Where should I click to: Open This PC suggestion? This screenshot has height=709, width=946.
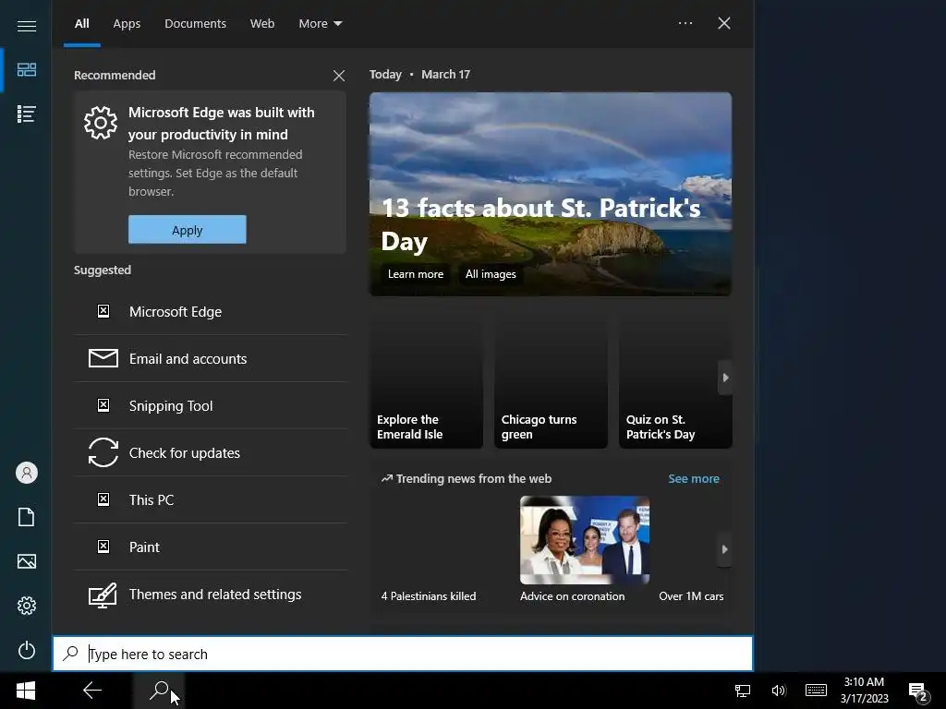(x=211, y=499)
